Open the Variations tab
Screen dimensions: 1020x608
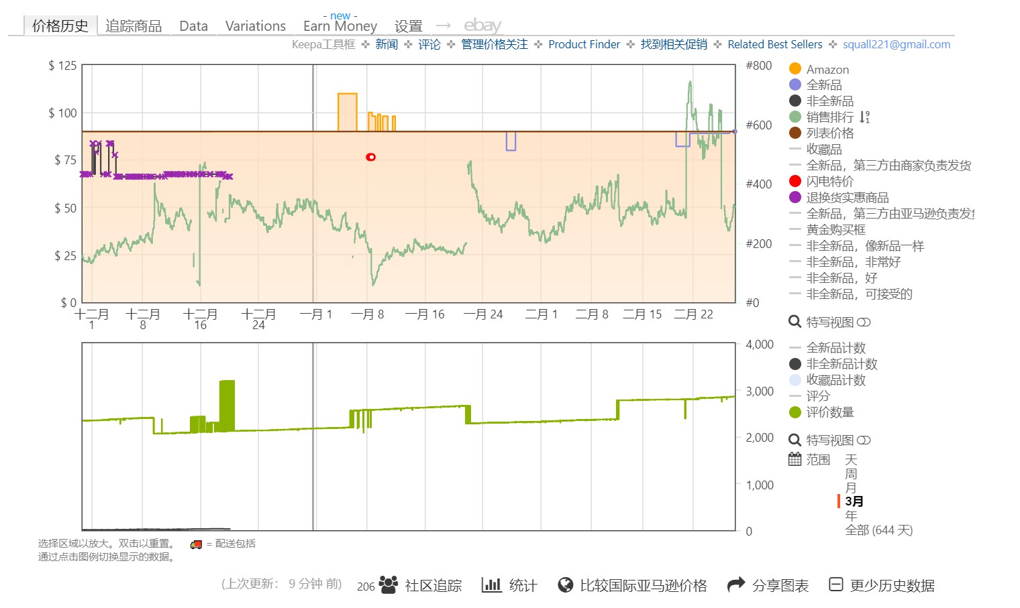256,25
